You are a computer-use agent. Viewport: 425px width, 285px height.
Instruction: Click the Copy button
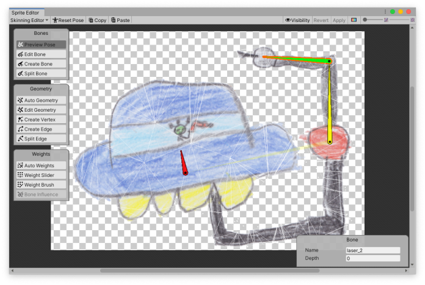[98, 20]
